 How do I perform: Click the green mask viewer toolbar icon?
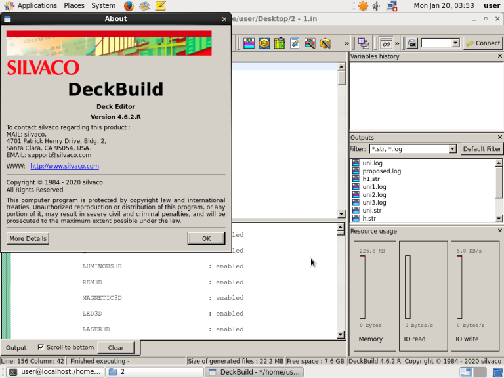click(x=280, y=43)
